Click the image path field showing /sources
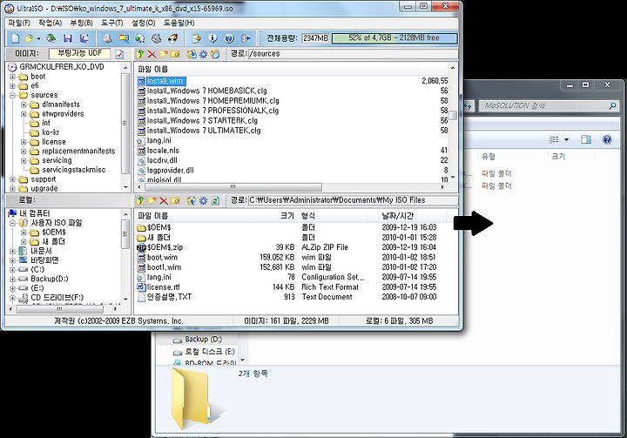The height and width of the screenshot is (438, 627). pyautogui.click(x=353, y=54)
